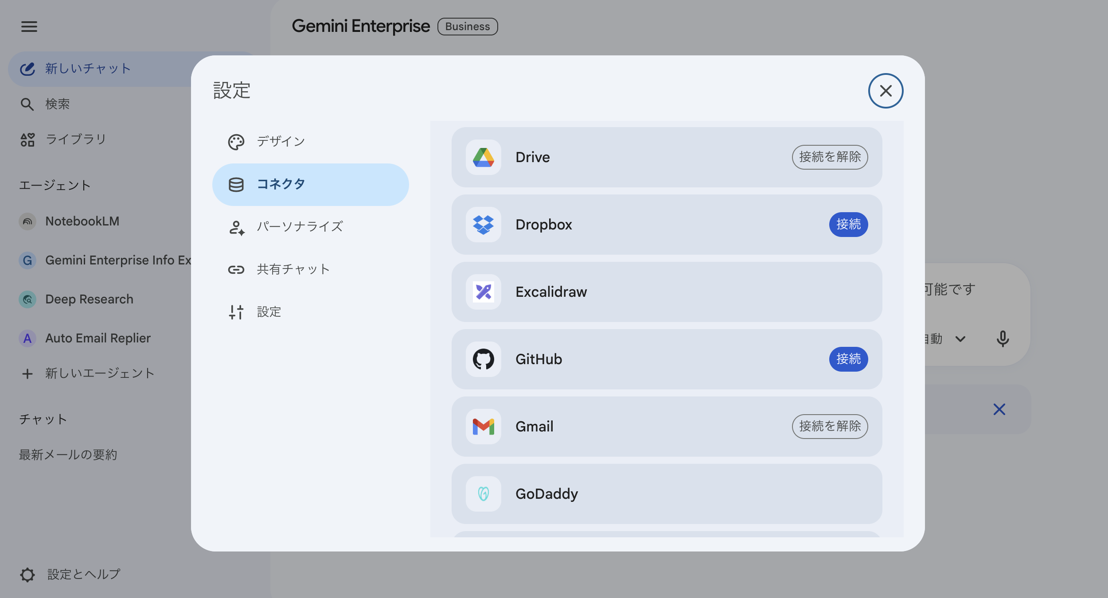Click the plus icon for new agent
The image size is (1108, 598).
pyautogui.click(x=27, y=374)
